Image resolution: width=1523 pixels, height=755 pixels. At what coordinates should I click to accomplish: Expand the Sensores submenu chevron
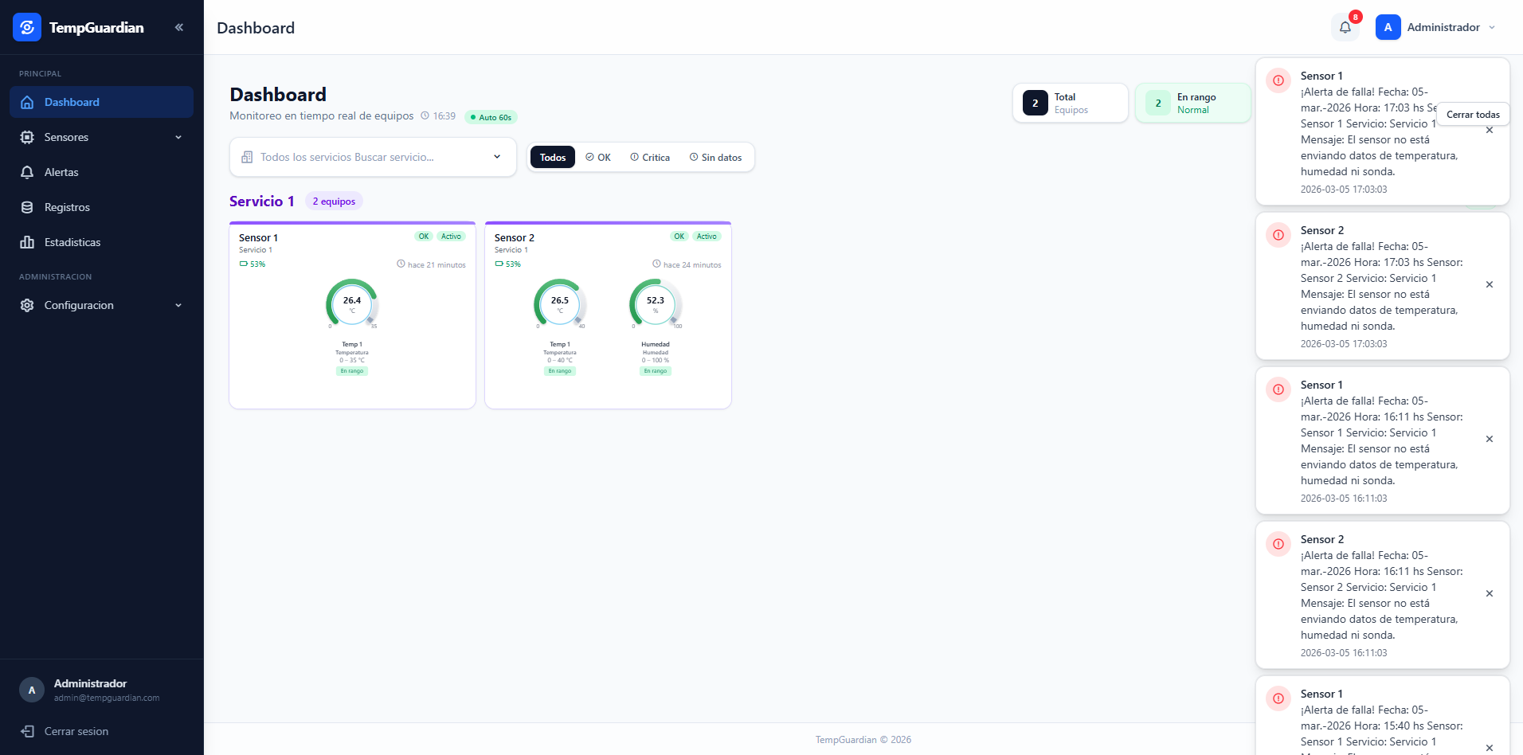pos(178,137)
